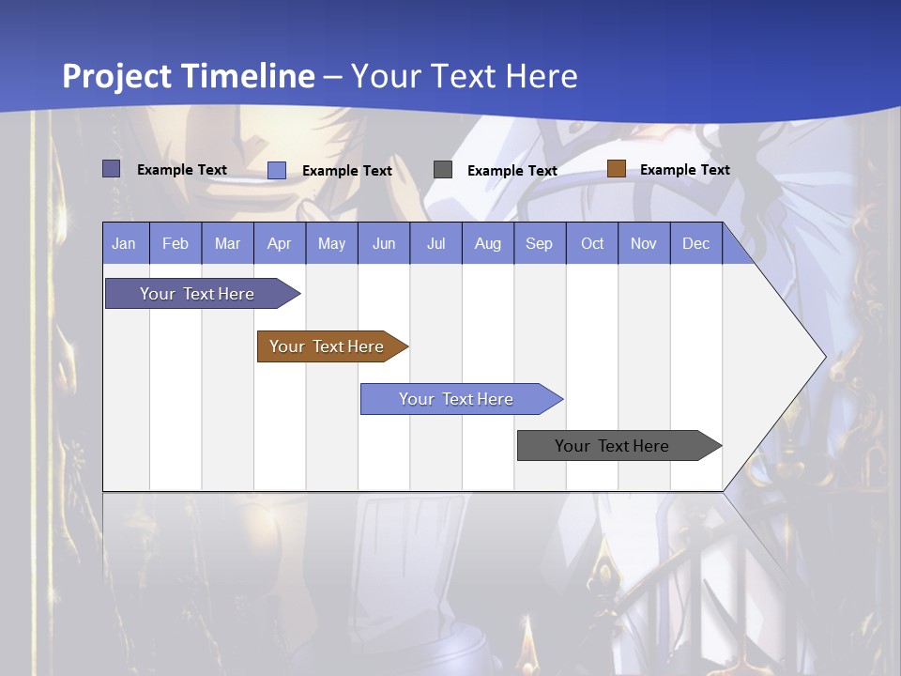Select the dark gray timeline arrow bar

point(612,446)
